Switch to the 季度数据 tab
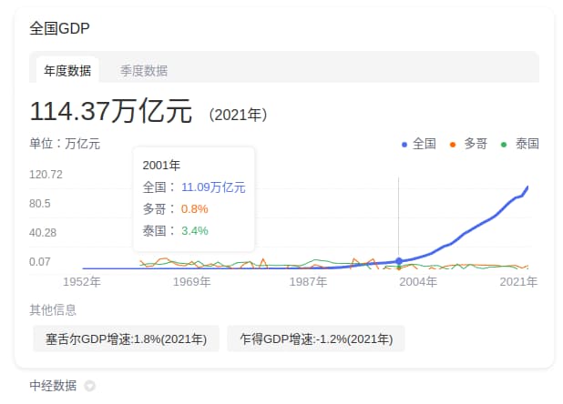Viewport: 563px width, 404px height. pyautogui.click(x=144, y=71)
